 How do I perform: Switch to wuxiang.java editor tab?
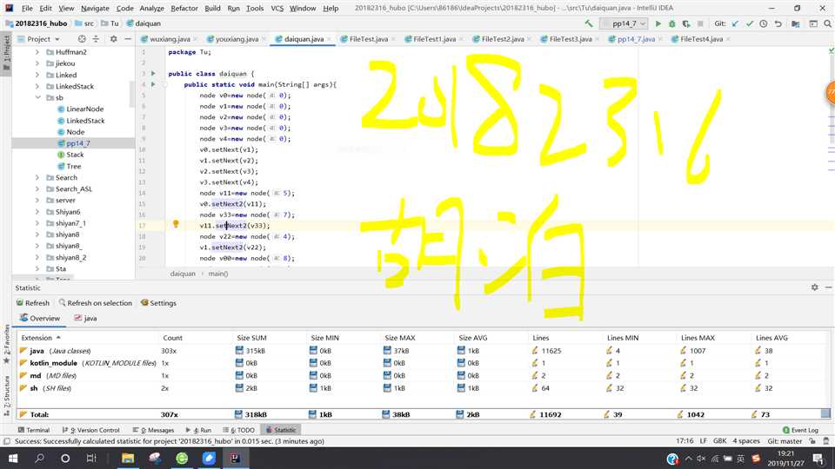click(x=170, y=39)
